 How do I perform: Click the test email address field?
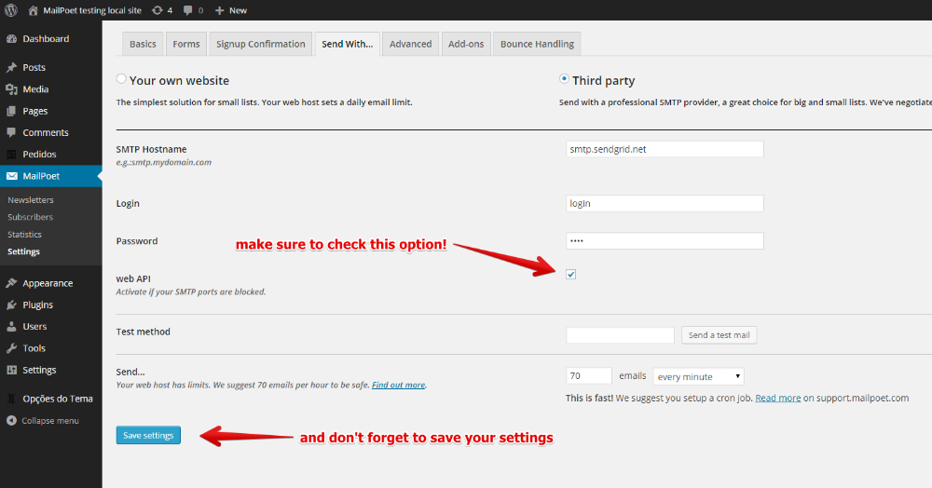(620, 335)
